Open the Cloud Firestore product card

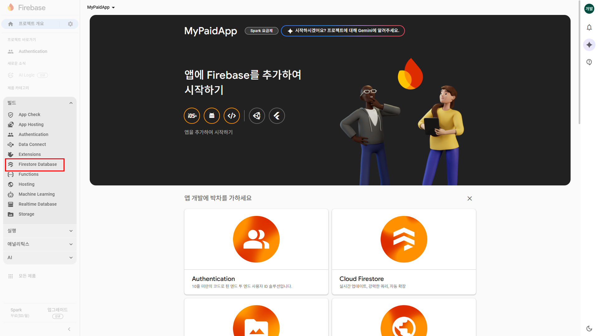(404, 251)
